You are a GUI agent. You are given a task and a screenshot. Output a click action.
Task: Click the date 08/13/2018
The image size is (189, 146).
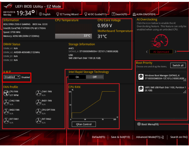[9, 12]
